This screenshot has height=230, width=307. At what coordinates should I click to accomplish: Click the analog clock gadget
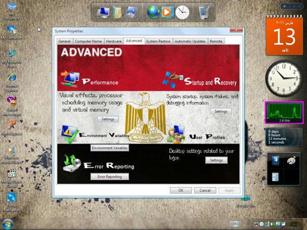pyautogui.click(x=284, y=79)
